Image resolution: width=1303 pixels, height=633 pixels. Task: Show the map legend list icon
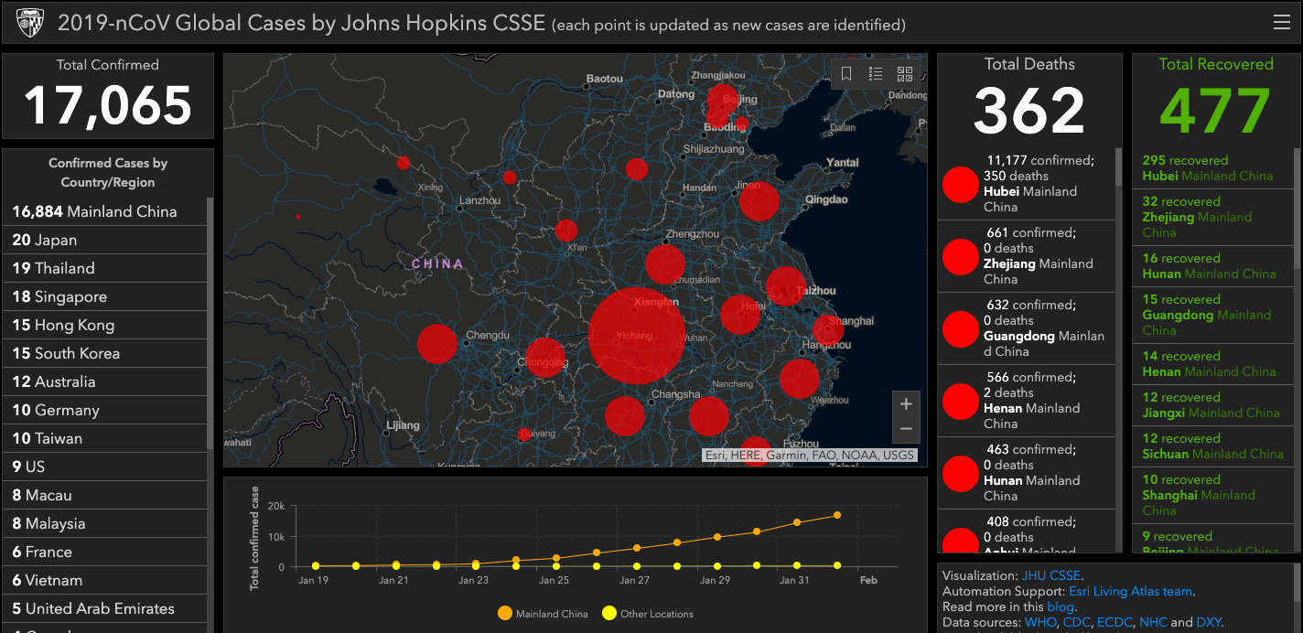875,74
